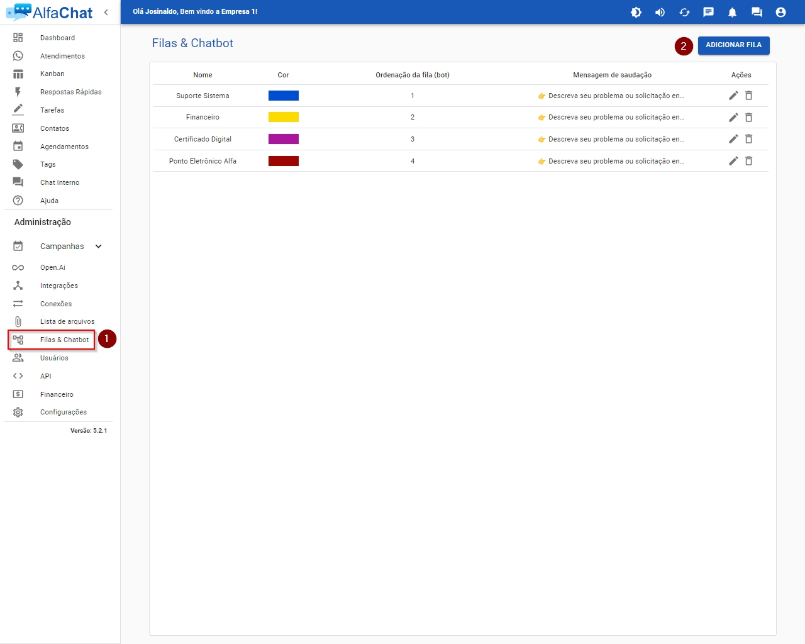Toggle the notification sound volume icon
The height and width of the screenshot is (644, 805).
coord(660,12)
